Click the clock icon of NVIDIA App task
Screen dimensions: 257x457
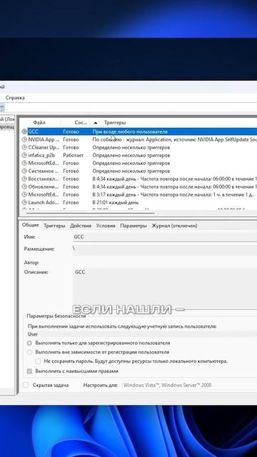[x=24, y=140]
